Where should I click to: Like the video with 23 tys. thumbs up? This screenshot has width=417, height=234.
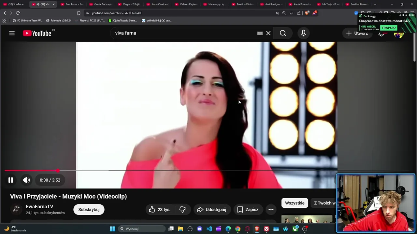click(160, 210)
